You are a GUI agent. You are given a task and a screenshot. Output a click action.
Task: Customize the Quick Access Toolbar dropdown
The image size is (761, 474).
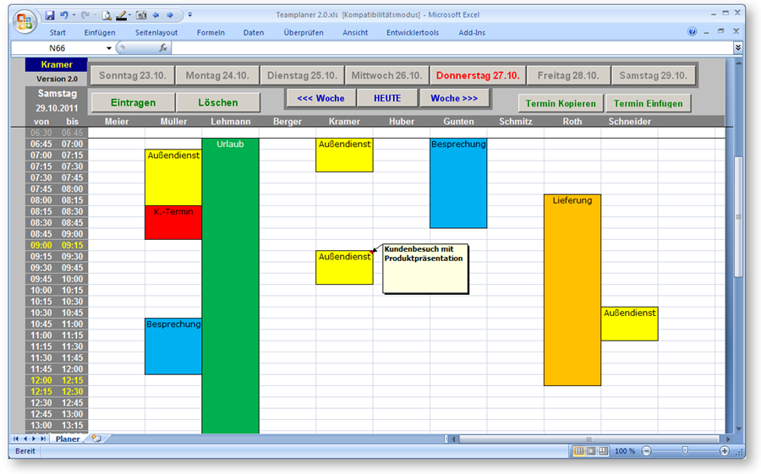point(189,15)
